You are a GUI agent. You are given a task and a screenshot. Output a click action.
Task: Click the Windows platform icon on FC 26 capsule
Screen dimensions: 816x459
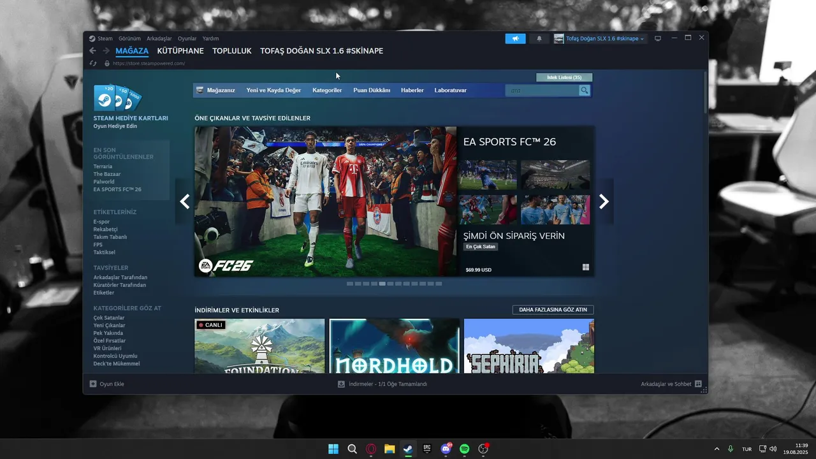click(x=586, y=268)
